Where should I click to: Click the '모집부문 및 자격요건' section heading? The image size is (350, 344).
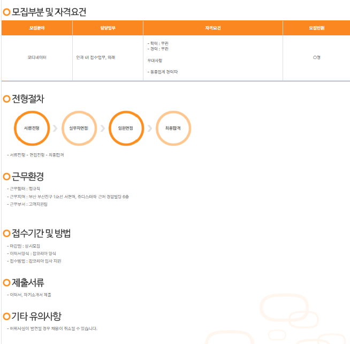(x=49, y=12)
